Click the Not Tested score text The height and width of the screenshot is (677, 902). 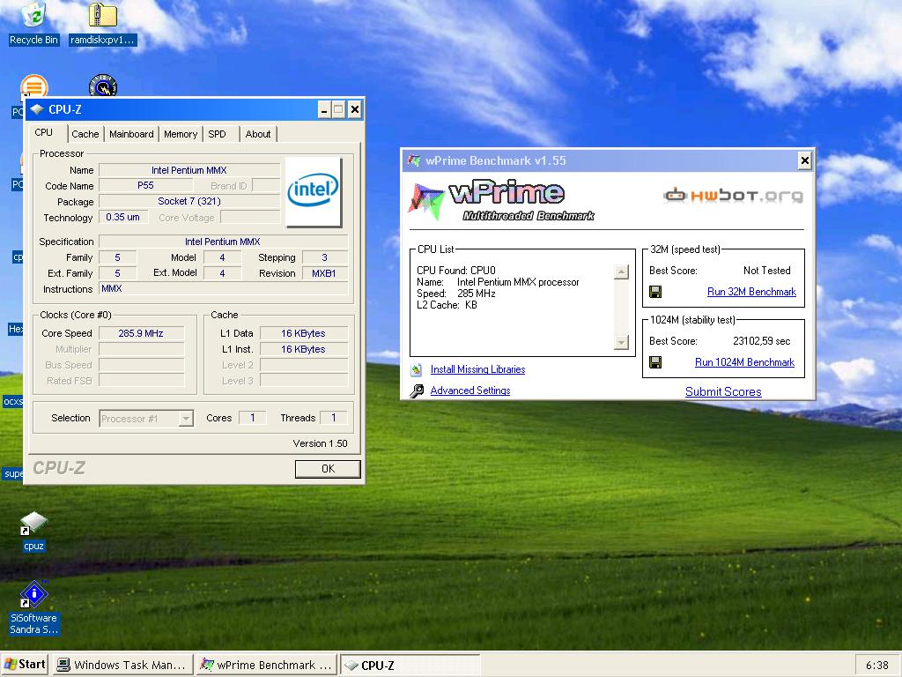(x=767, y=271)
